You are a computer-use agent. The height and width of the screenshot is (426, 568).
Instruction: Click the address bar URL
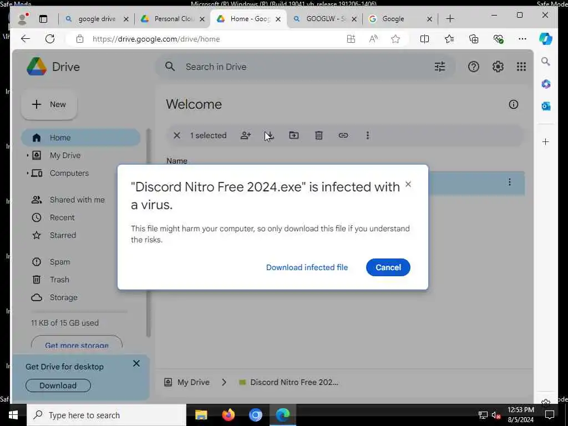point(156,39)
